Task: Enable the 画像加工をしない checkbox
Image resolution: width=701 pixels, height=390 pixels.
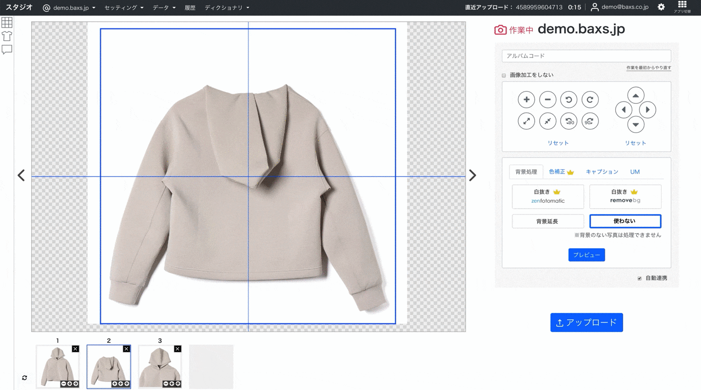Action: [504, 76]
